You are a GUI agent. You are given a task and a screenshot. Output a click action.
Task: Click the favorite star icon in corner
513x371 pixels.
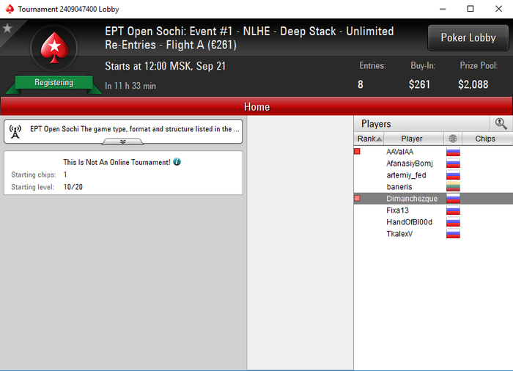coord(7,29)
